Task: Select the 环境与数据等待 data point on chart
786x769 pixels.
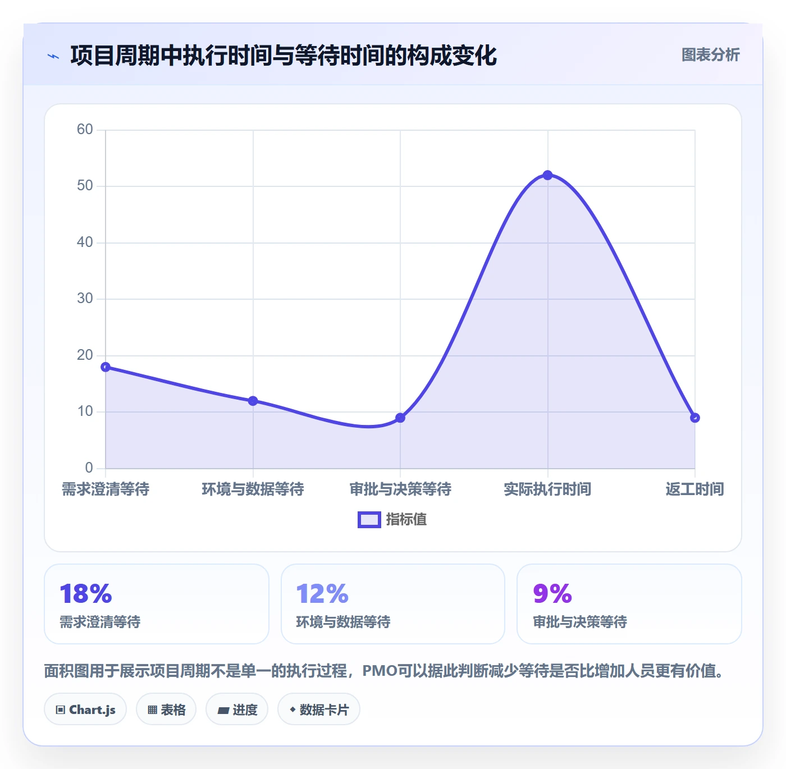Action: tap(253, 401)
